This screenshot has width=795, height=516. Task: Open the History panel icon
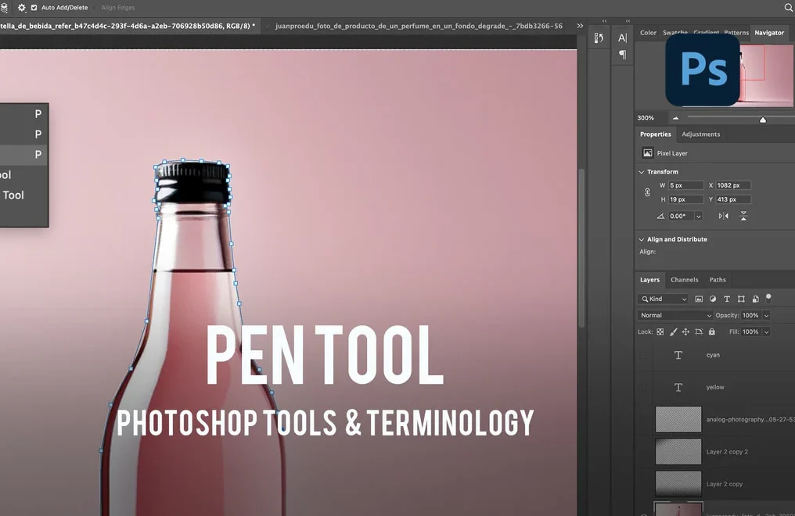click(599, 38)
